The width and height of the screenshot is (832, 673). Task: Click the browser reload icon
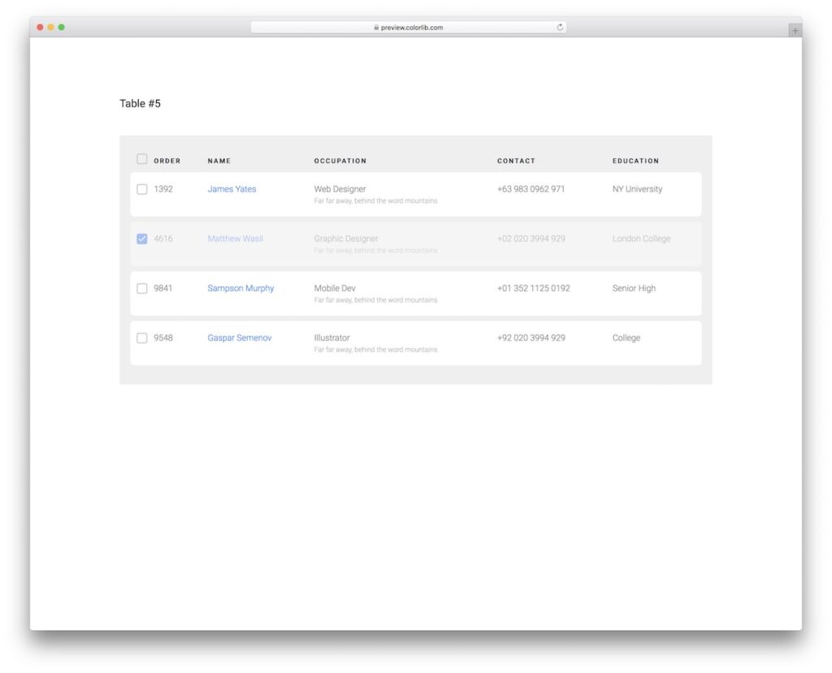pyautogui.click(x=560, y=27)
